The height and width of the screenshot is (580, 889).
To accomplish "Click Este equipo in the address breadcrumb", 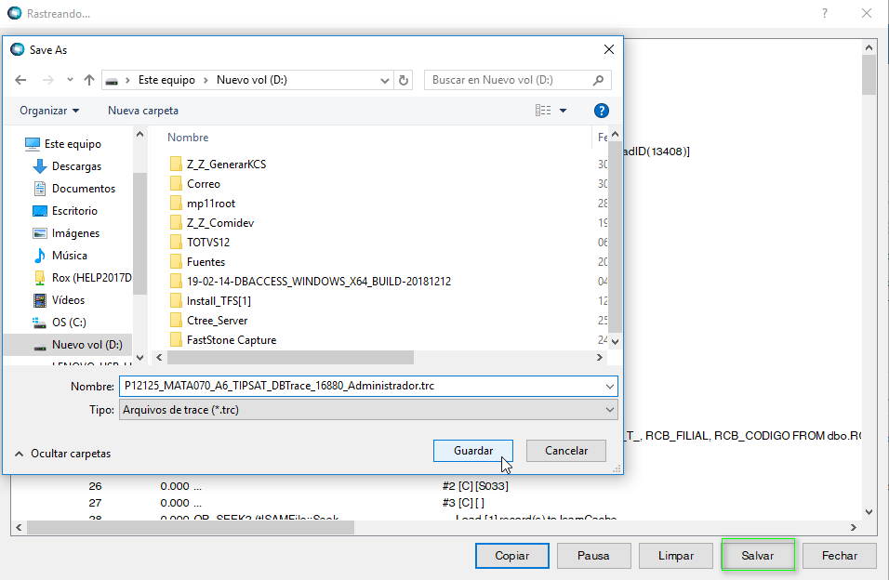I will (166, 80).
